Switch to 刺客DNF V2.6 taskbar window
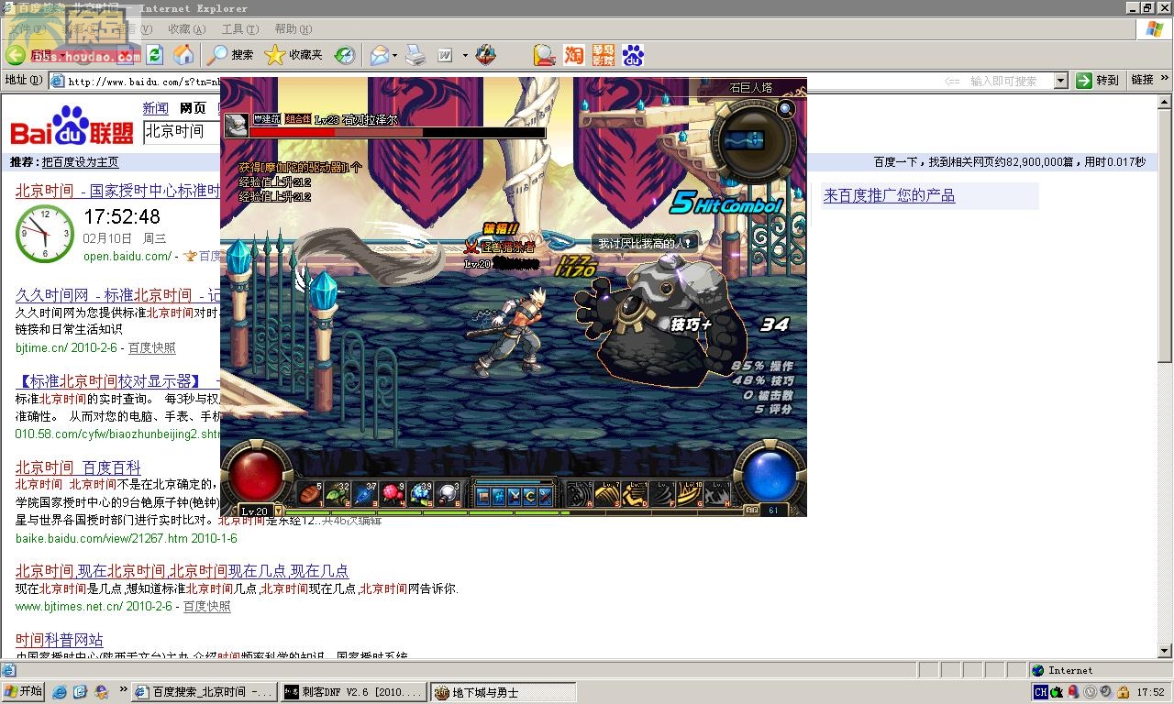The image size is (1174, 704). [353, 692]
